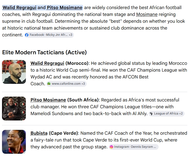Click the Instagram icon in source chip
Image resolution: width=193 pixels, height=158 pixels.
click(111, 147)
